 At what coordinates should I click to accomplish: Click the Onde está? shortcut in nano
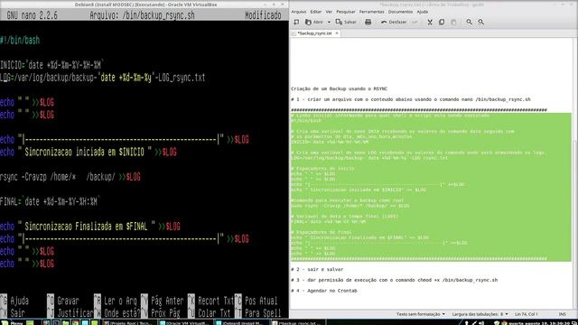point(117,313)
